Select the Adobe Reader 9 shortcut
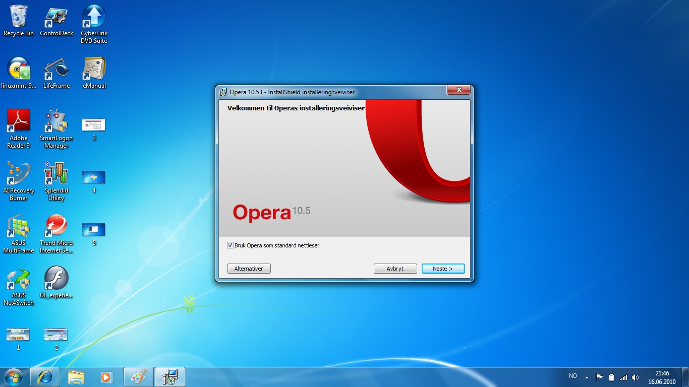 coord(19,129)
